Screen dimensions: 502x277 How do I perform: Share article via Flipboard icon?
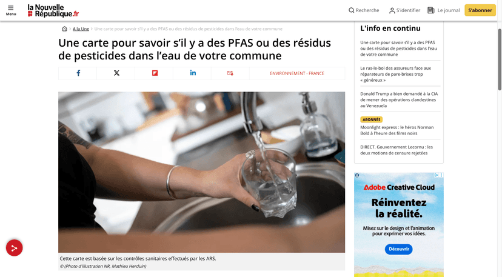coord(155,73)
